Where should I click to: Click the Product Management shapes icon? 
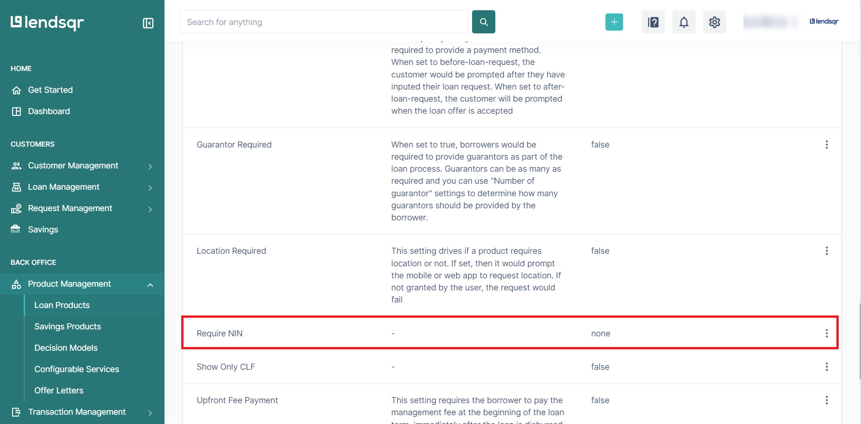click(x=16, y=284)
